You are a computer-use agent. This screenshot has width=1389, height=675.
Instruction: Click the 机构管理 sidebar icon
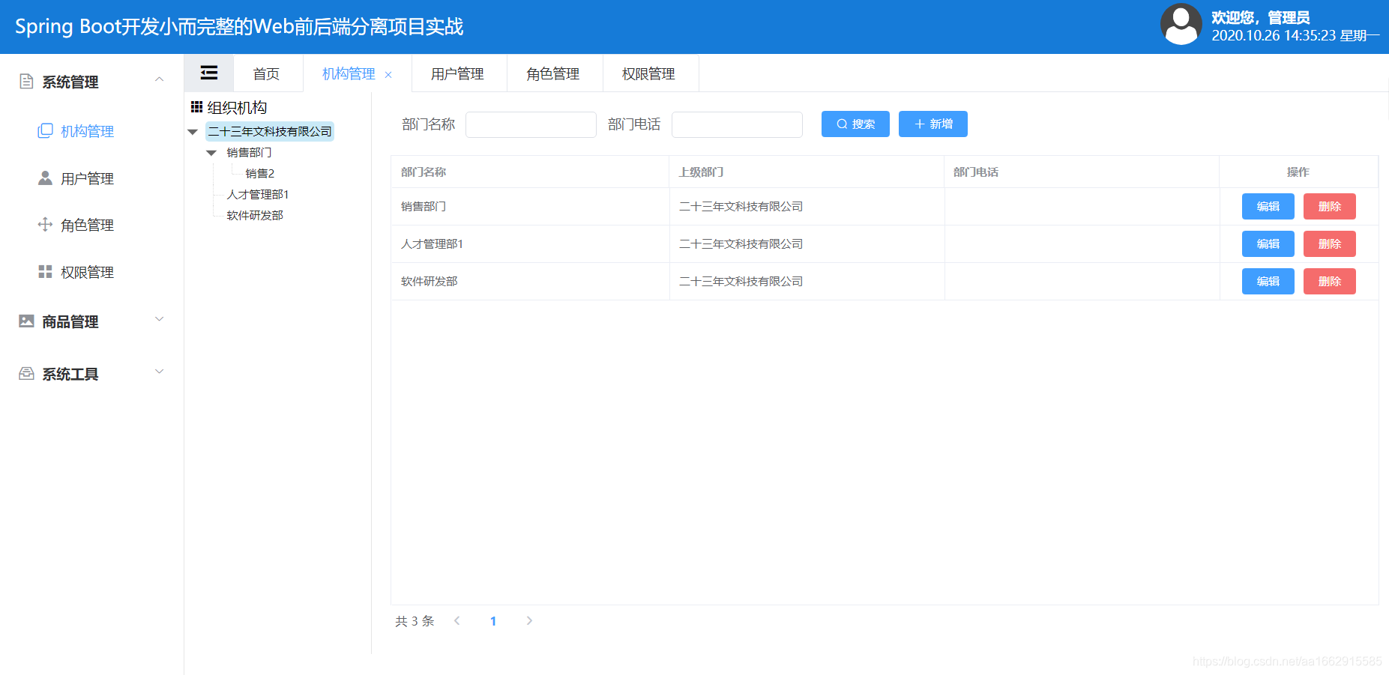(46, 131)
